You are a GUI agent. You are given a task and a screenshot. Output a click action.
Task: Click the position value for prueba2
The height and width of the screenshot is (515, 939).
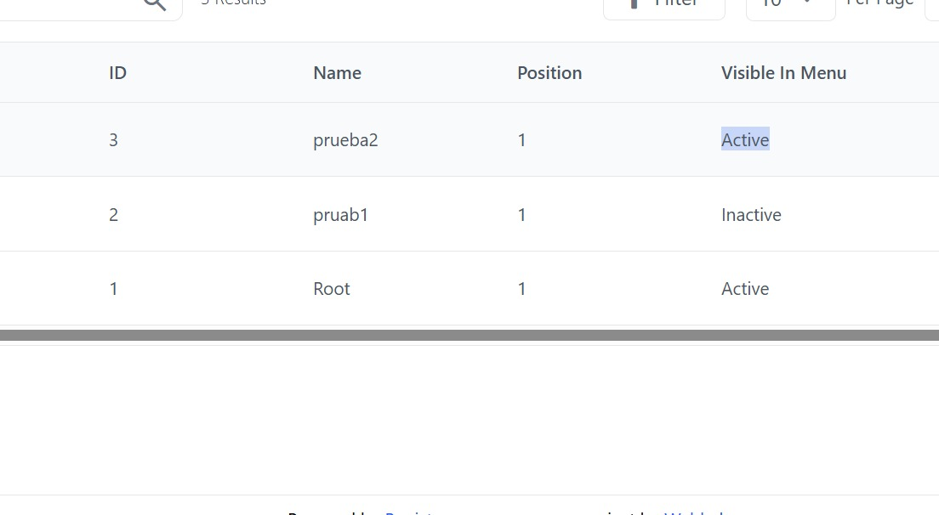point(522,140)
